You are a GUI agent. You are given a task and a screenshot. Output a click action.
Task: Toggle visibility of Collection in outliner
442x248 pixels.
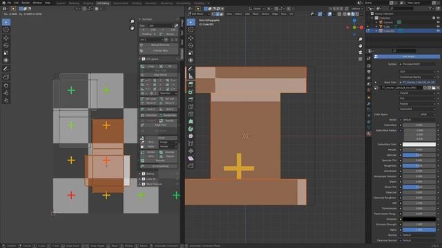click(438, 18)
